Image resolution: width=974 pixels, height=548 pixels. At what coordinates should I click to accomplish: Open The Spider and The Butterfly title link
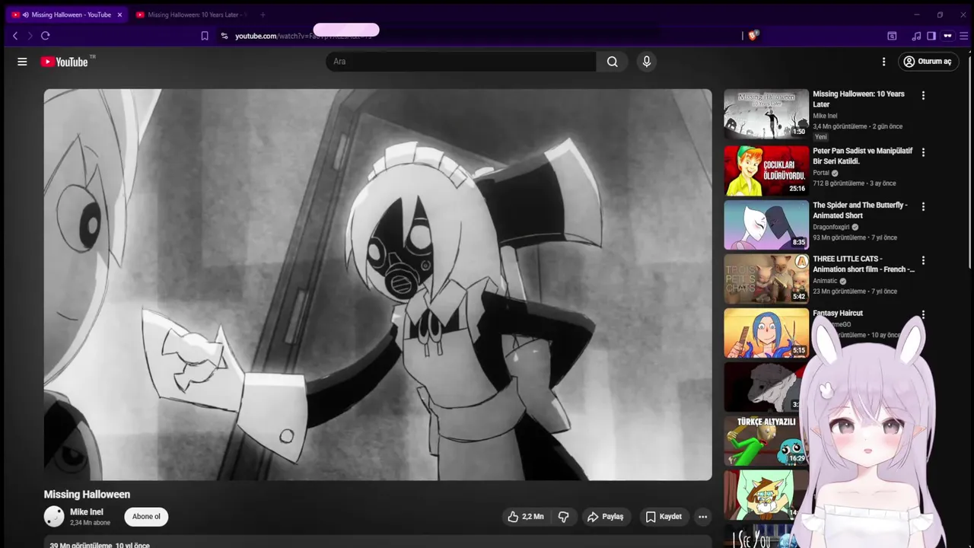(x=860, y=210)
